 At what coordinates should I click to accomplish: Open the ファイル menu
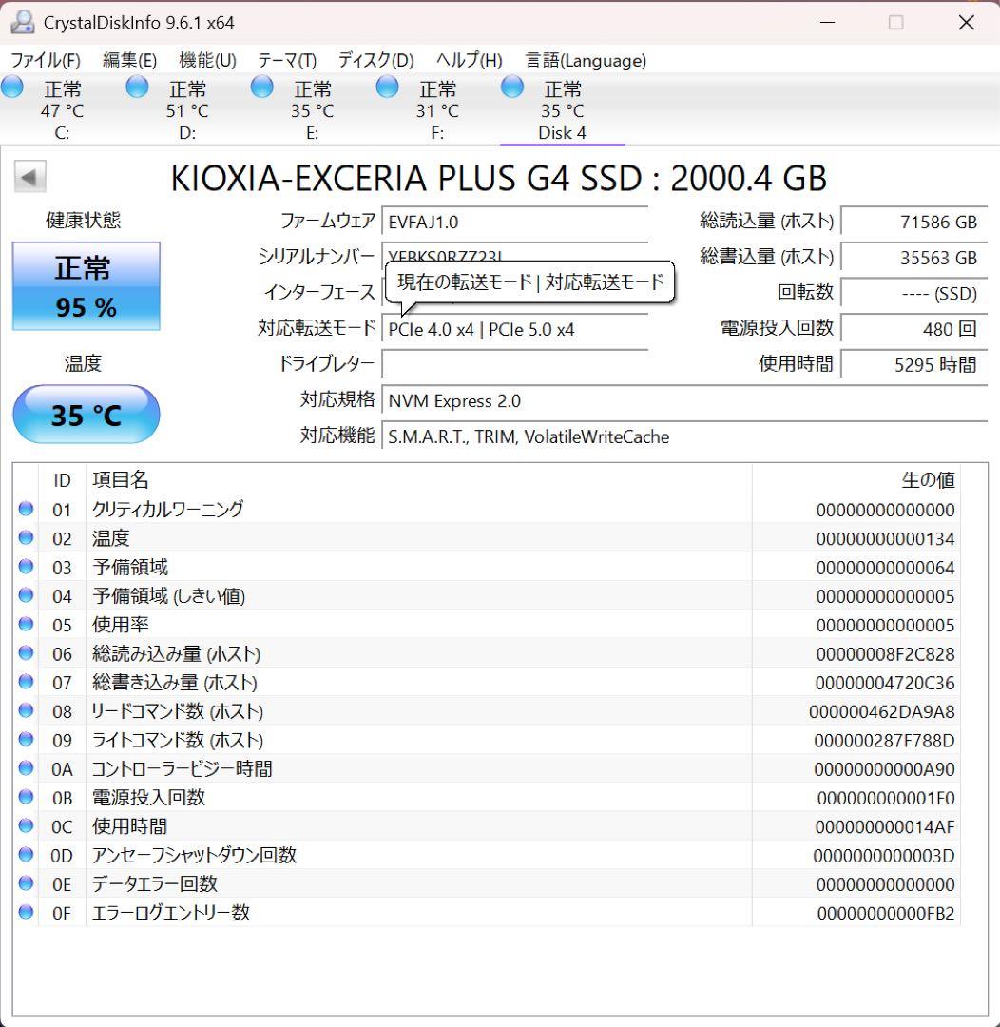pyautogui.click(x=45, y=59)
